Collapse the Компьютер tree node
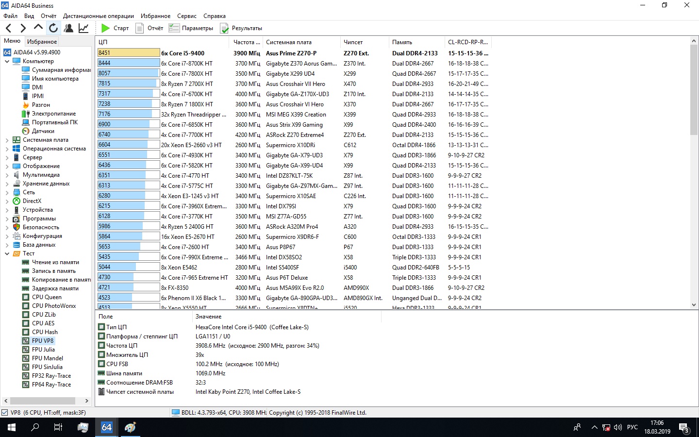Screen dimensions: 699x437 [x=7, y=61]
